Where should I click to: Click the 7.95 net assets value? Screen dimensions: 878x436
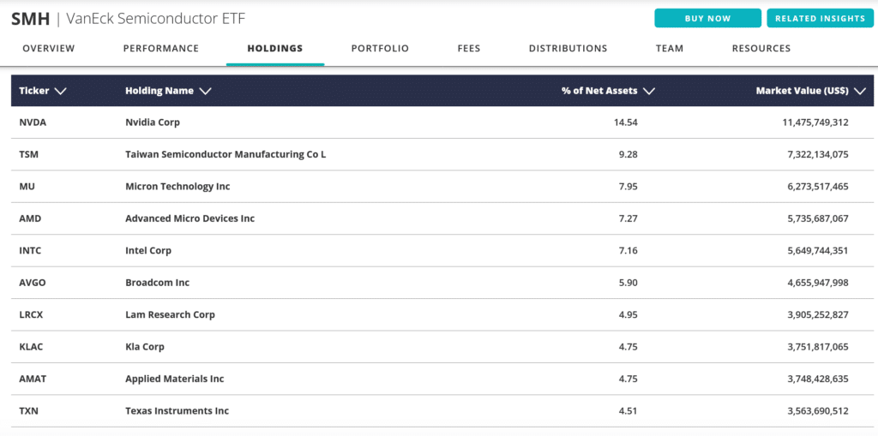tap(628, 187)
